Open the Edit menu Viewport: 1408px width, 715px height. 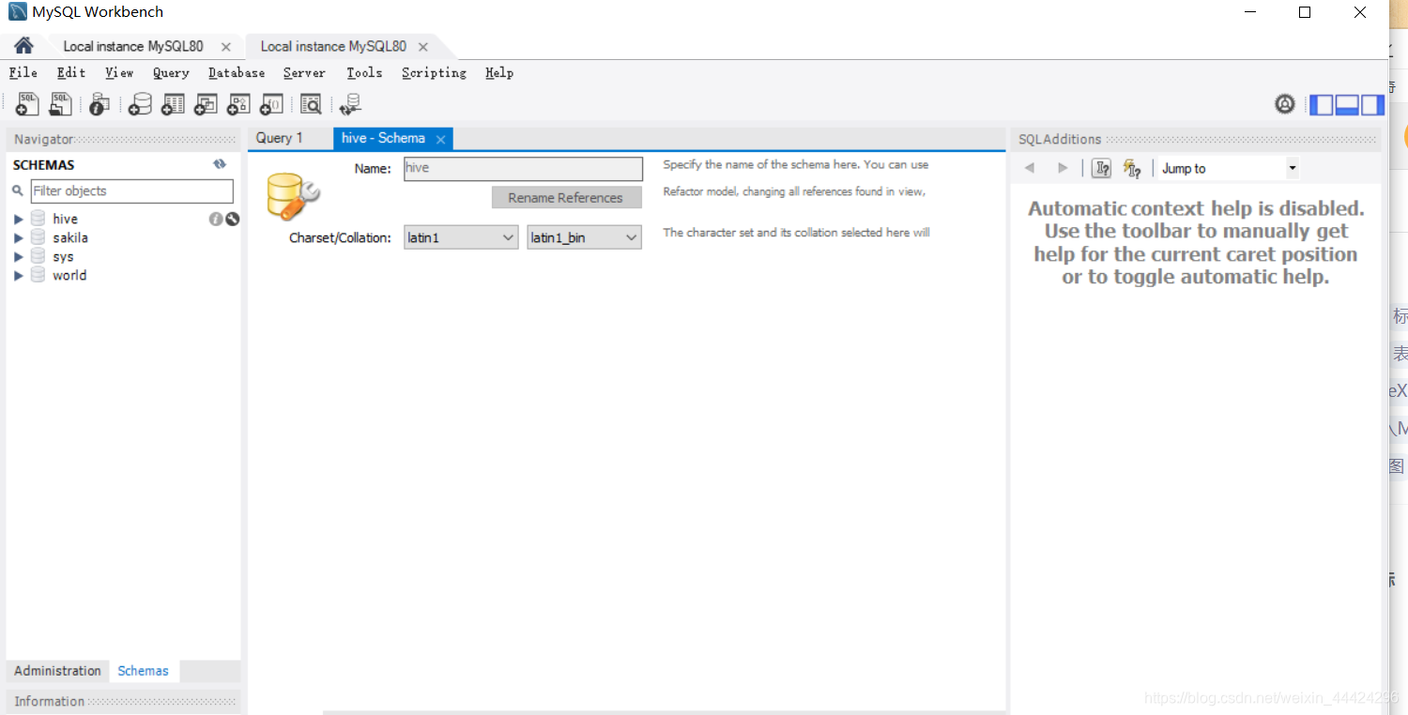point(71,72)
